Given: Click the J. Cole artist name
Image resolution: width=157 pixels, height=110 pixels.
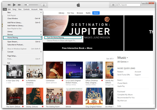Looking at the screenshot, I should coord(9,83).
